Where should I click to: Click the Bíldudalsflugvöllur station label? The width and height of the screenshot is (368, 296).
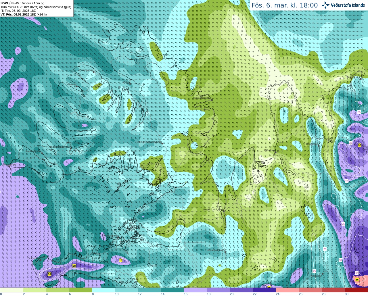tap(60, 147)
